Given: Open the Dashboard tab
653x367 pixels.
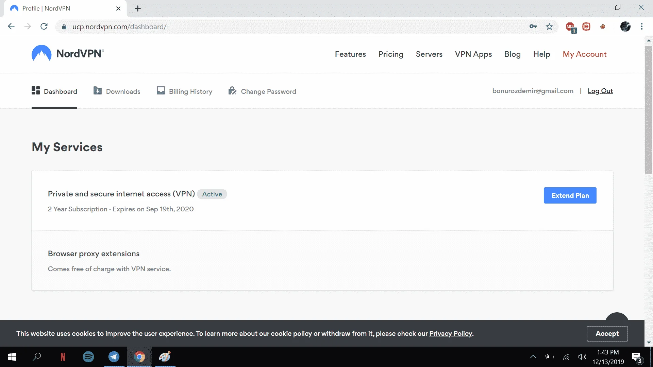Looking at the screenshot, I should click(54, 91).
